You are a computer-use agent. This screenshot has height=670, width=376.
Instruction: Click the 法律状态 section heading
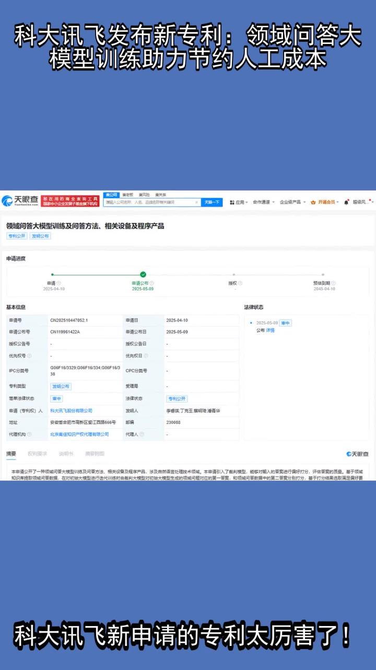tap(254, 307)
